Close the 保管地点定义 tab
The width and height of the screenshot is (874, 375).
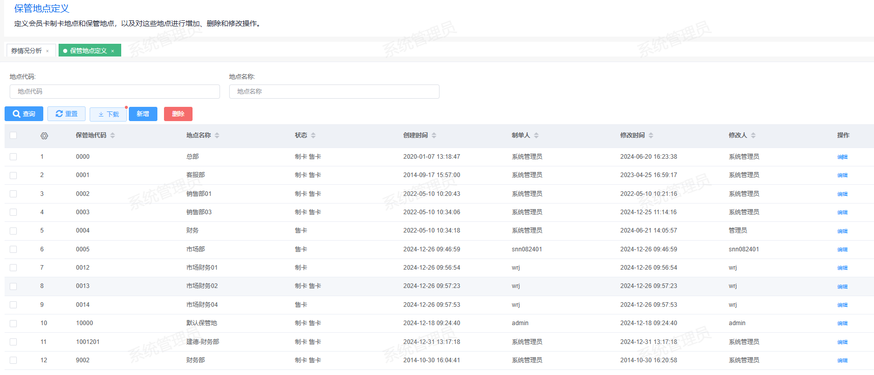pyautogui.click(x=113, y=51)
